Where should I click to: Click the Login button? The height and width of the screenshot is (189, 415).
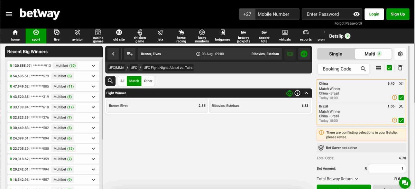[374, 14]
